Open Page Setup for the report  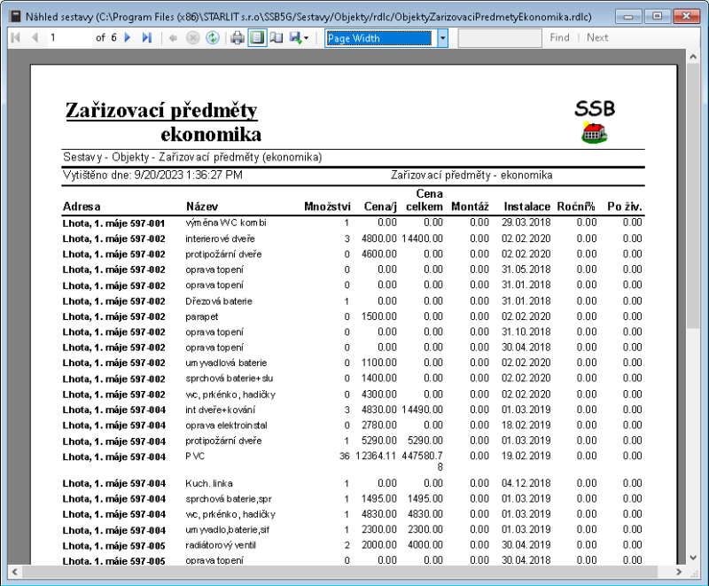pos(275,37)
